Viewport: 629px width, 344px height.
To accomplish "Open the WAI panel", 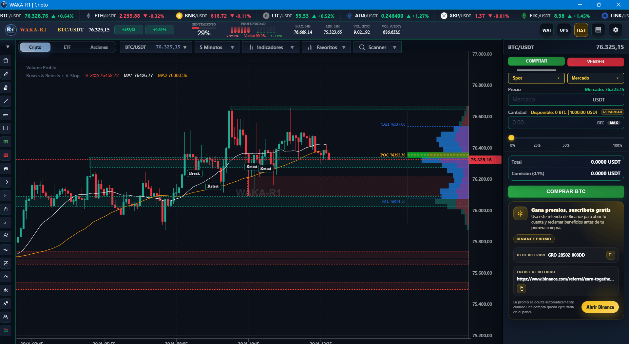I will point(546,30).
